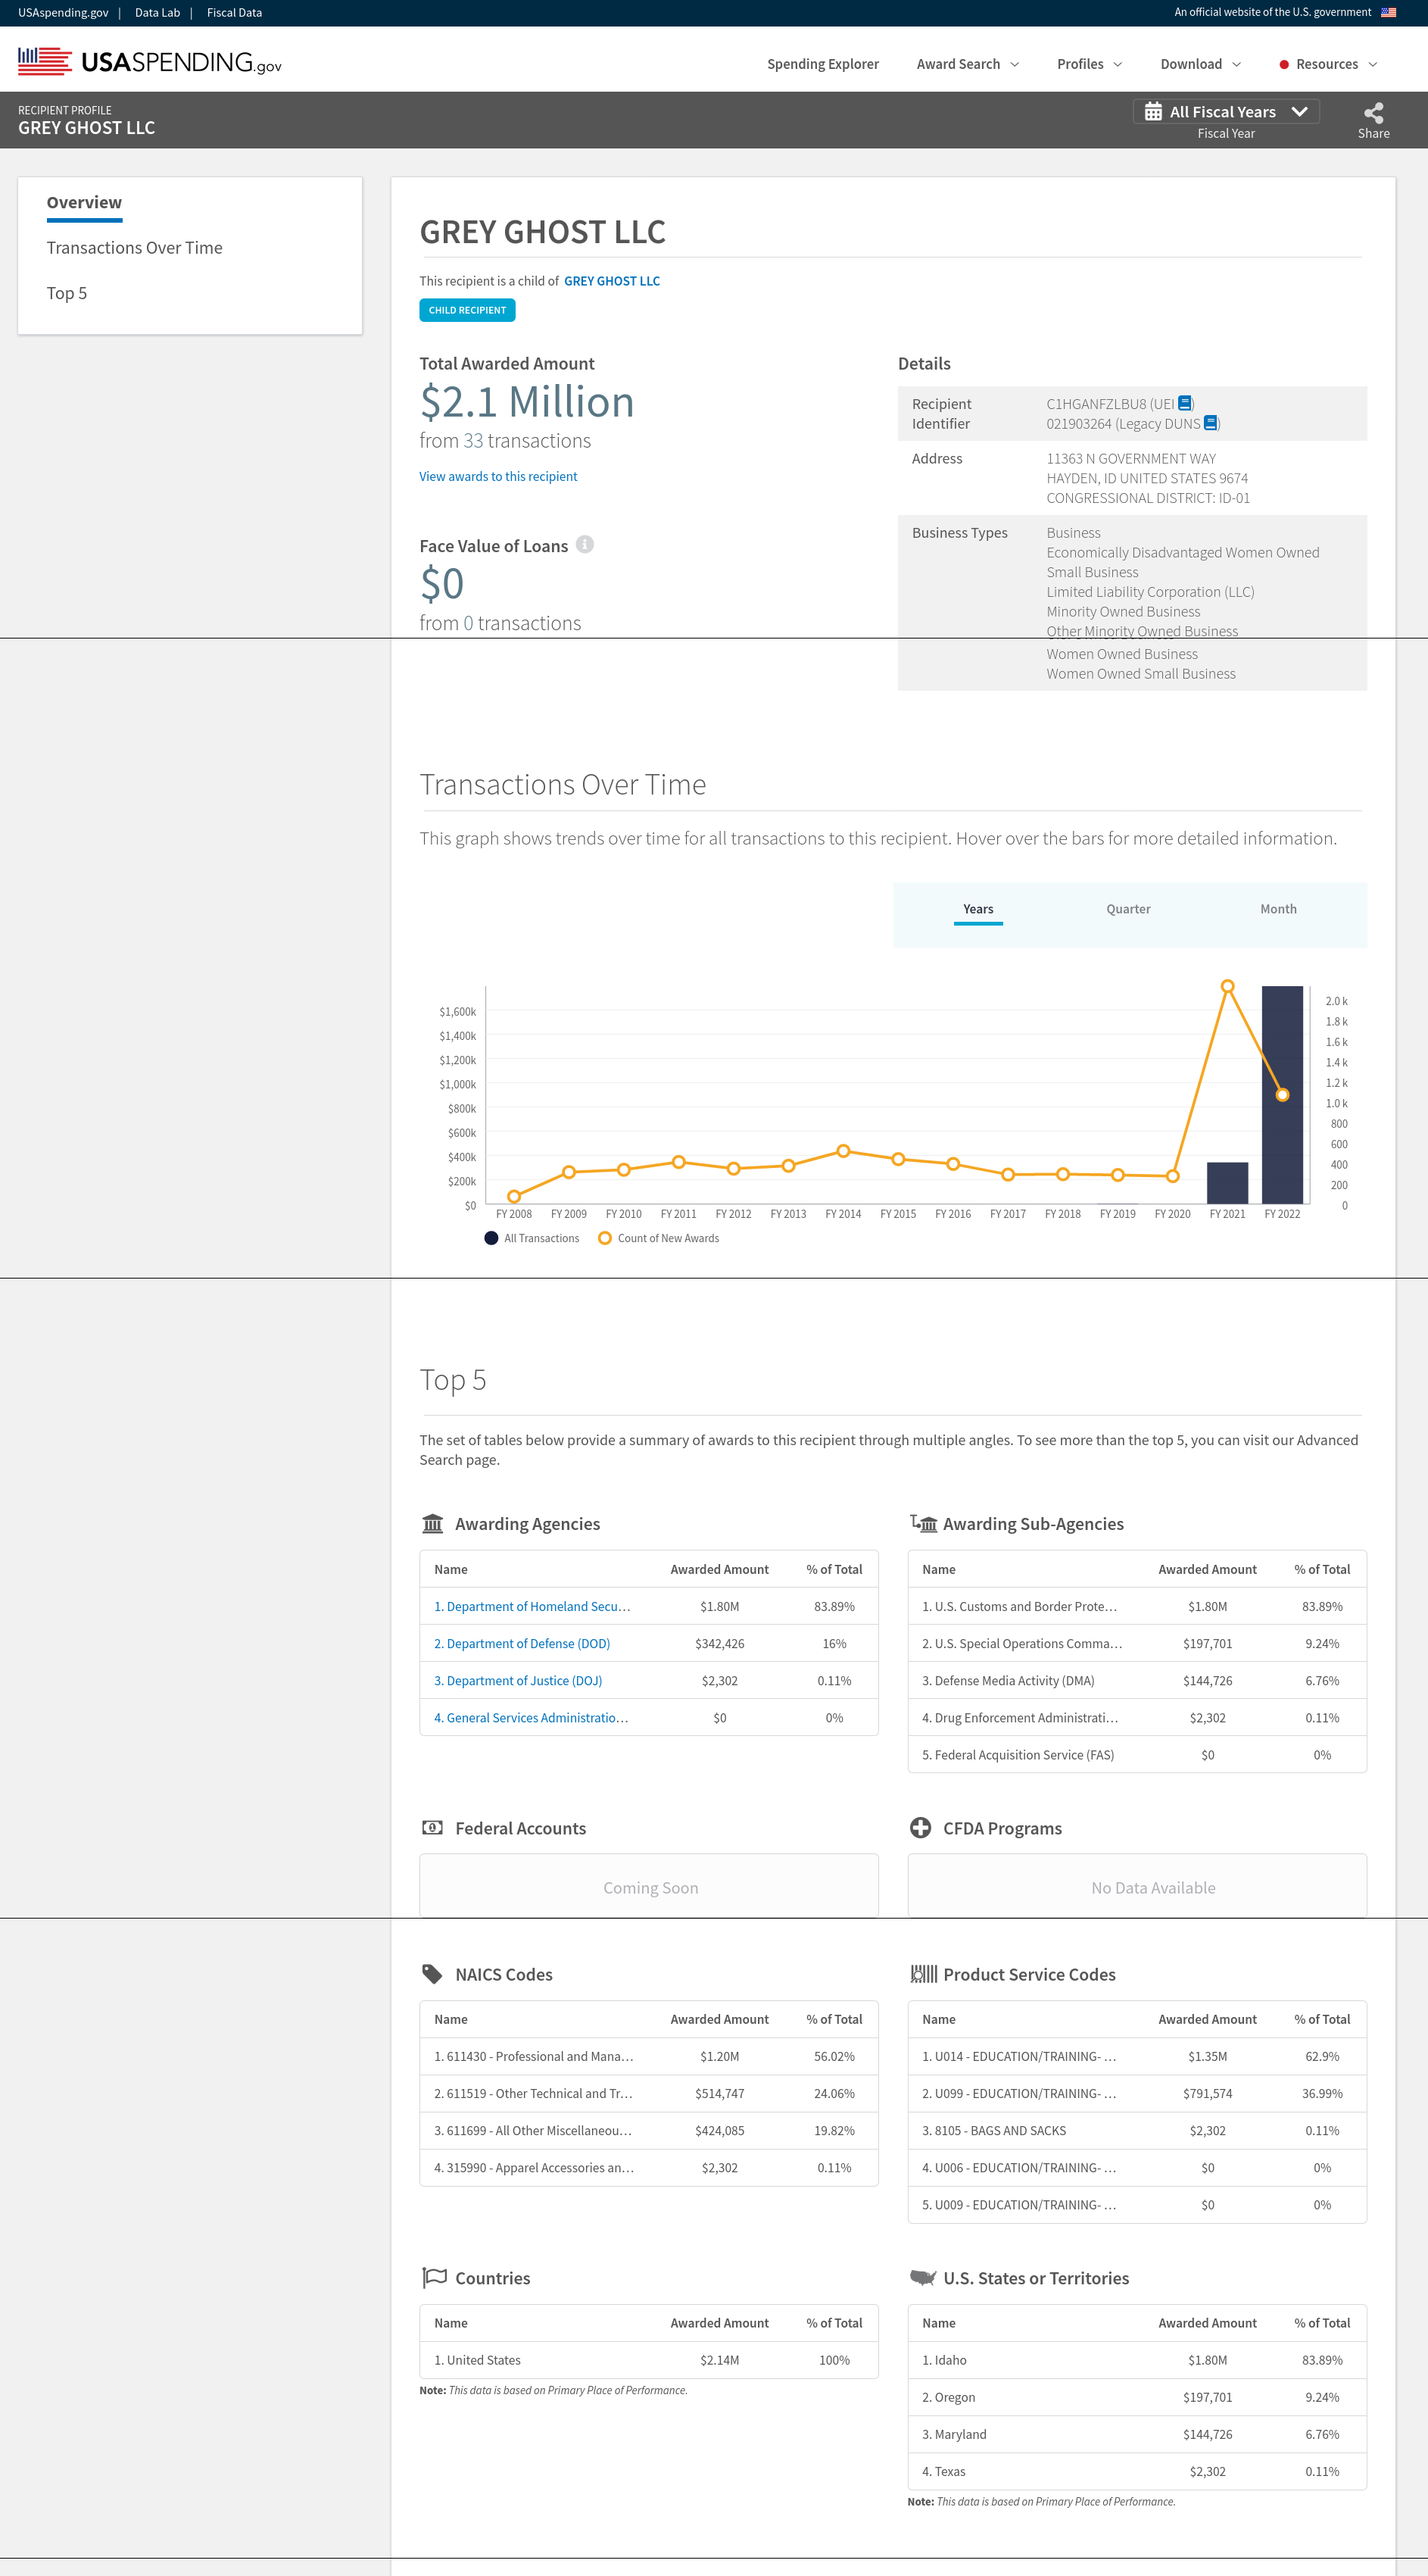
Task: Open the All Fiscal Years dropdown
Action: tap(1225, 111)
